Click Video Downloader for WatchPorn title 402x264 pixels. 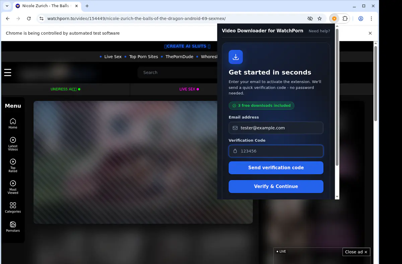[263, 31]
